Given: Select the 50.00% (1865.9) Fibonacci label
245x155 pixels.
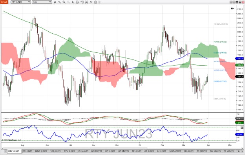Looking at the screenshot, I should point(220,61).
